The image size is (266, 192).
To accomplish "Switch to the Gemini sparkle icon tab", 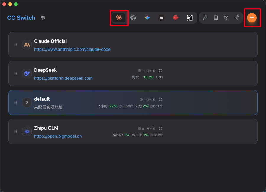I will tap(147, 18).
